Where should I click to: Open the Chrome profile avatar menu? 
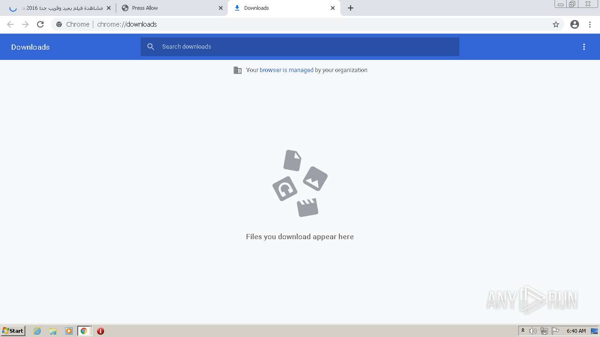point(575,24)
